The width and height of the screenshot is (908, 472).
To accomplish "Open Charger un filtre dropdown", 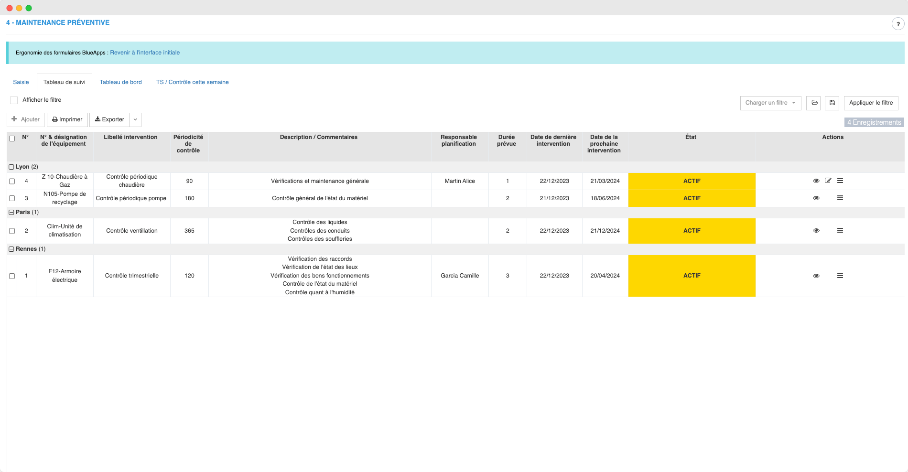I will pyautogui.click(x=770, y=103).
